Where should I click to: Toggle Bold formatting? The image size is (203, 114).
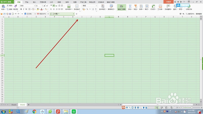point(21,9)
